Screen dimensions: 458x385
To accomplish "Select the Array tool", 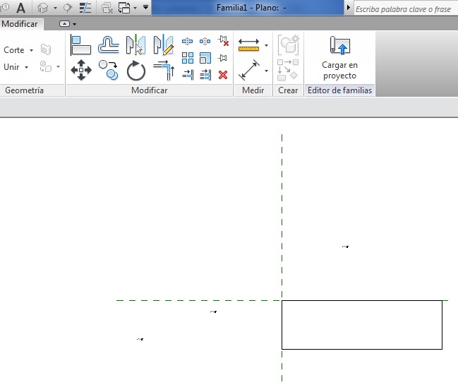I will tap(188, 58).
